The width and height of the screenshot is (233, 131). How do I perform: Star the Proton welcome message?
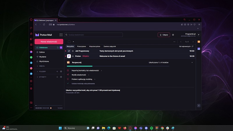[73, 56]
